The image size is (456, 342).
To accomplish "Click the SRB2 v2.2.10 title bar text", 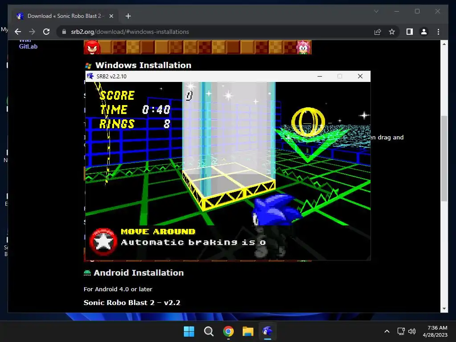I will click(111, 77).
